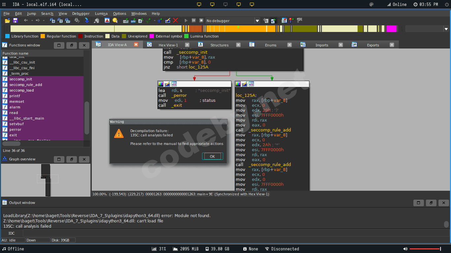Image resolution: width=451 pixels, height=253 pixels.
Task: Click the Open file folder icon
Action: pyautogui.click(x=7, y=21)
